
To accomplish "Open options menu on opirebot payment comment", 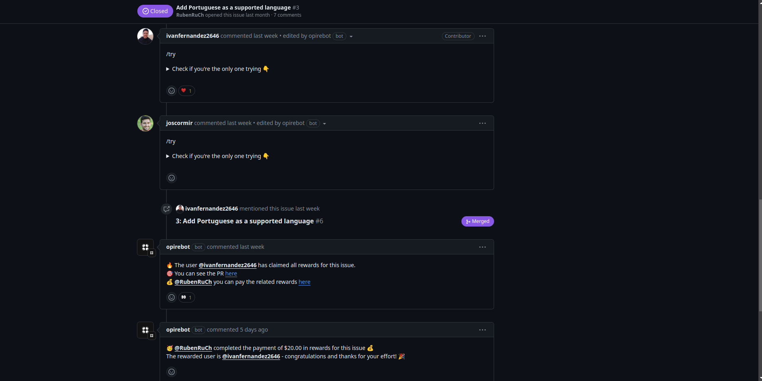I will click(x=483, y=330).
